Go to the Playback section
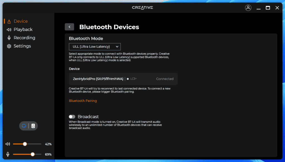 (x=23, y=30)
